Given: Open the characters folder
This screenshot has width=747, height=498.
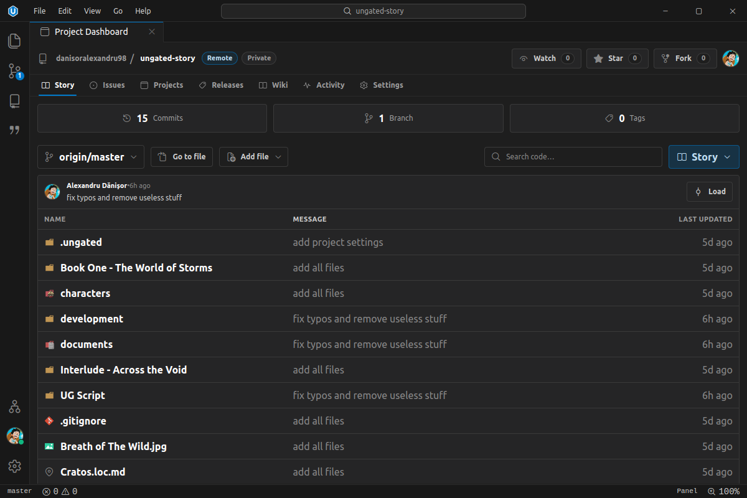Looking at the screenshot, I should pyautogui.click(x=85, y=293).
